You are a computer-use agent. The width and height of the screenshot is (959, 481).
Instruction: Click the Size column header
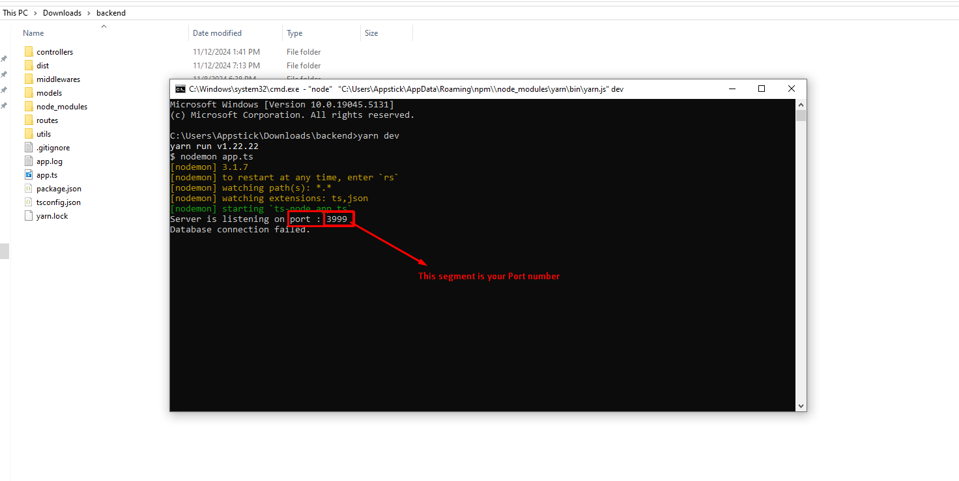[x=371, y=33]
